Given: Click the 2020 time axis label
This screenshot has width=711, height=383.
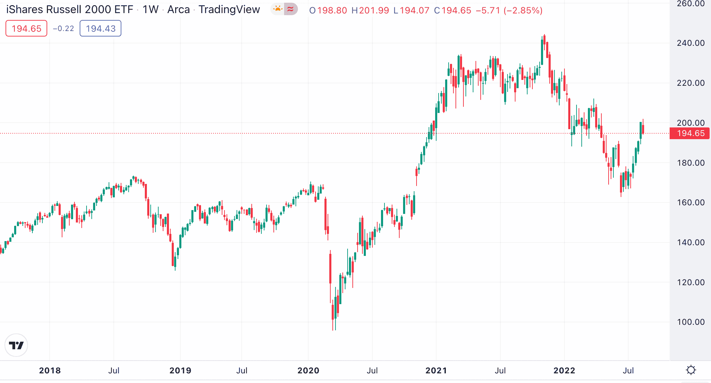Looking at the screenshot, I should point(308,371).
